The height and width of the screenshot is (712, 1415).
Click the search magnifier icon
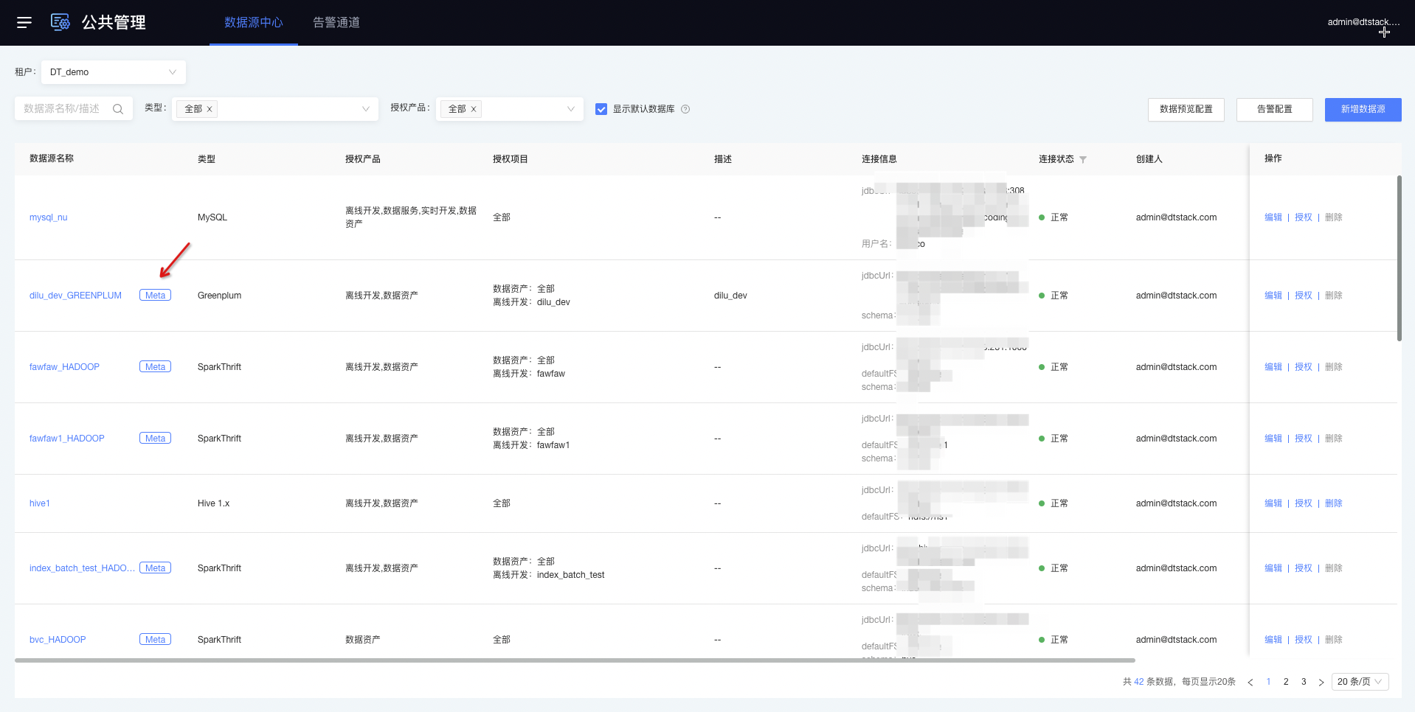click(118, 109)
